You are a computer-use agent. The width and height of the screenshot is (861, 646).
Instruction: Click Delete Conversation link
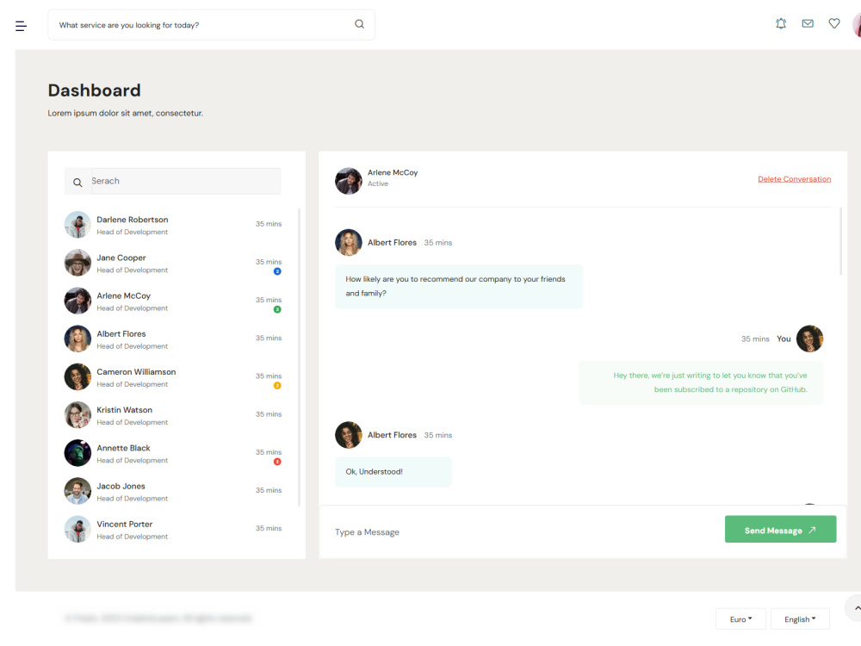pyautogui.click(x=794, y=179)
